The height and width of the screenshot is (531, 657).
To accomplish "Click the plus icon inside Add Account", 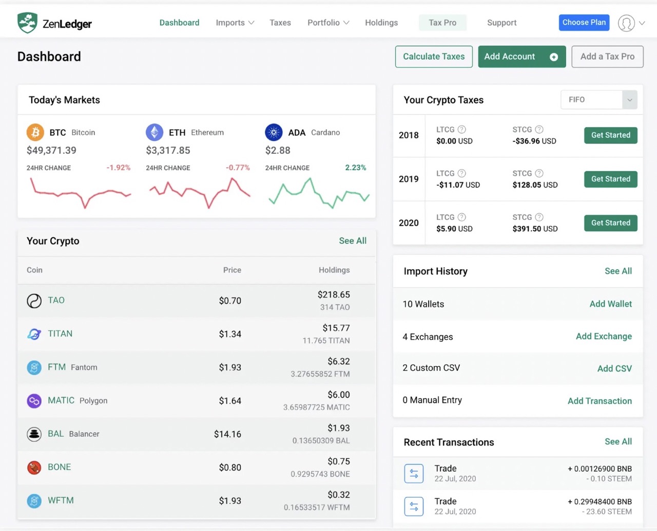I will (x=553, y=57).
